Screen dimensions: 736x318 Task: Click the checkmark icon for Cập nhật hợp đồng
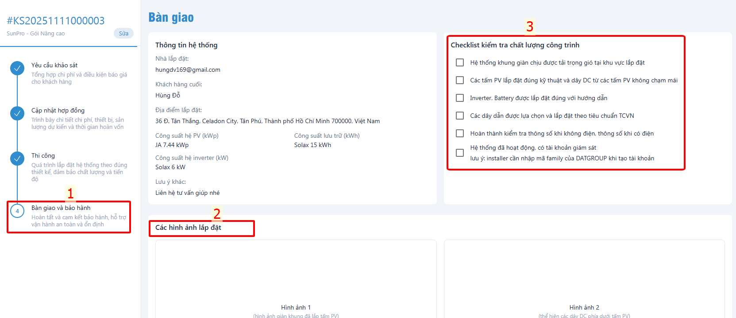pyautogui.click(x=17, y=113)
